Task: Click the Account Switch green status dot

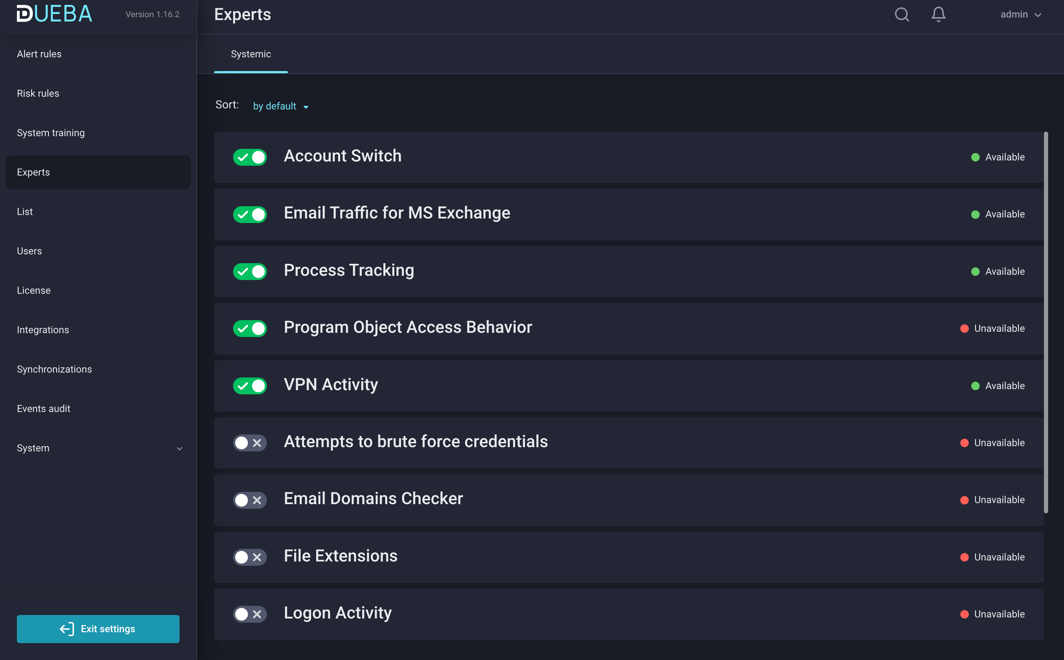Action: pos(975,157)
